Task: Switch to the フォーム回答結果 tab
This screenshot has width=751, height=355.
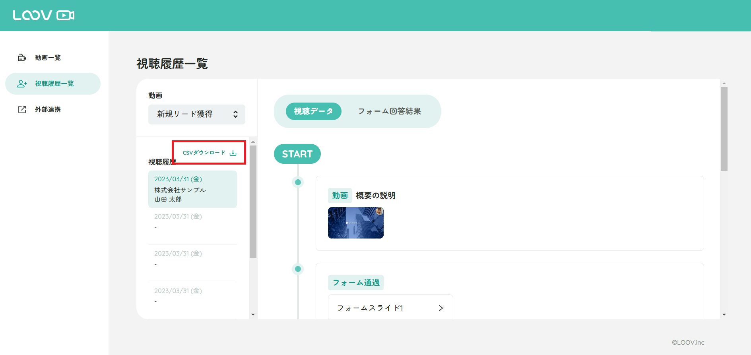Action: pyautogui.click(x=389, y=111)
